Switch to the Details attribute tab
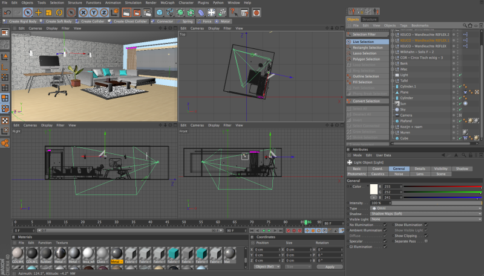The width and height of the screenshot is (484, 276). tap(419, 168)
